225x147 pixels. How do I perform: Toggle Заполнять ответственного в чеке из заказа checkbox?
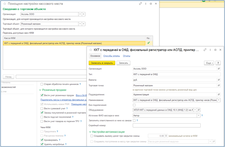tap(134, 120)
